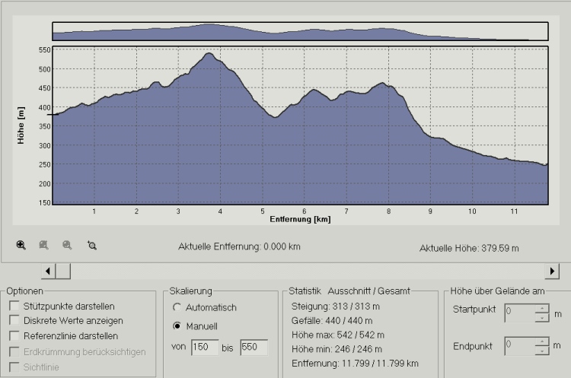Increase Endpunkt value with up arrow

542,341
